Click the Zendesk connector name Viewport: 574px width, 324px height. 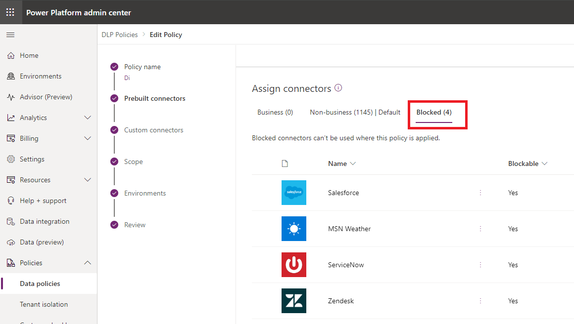pos(341,301)
